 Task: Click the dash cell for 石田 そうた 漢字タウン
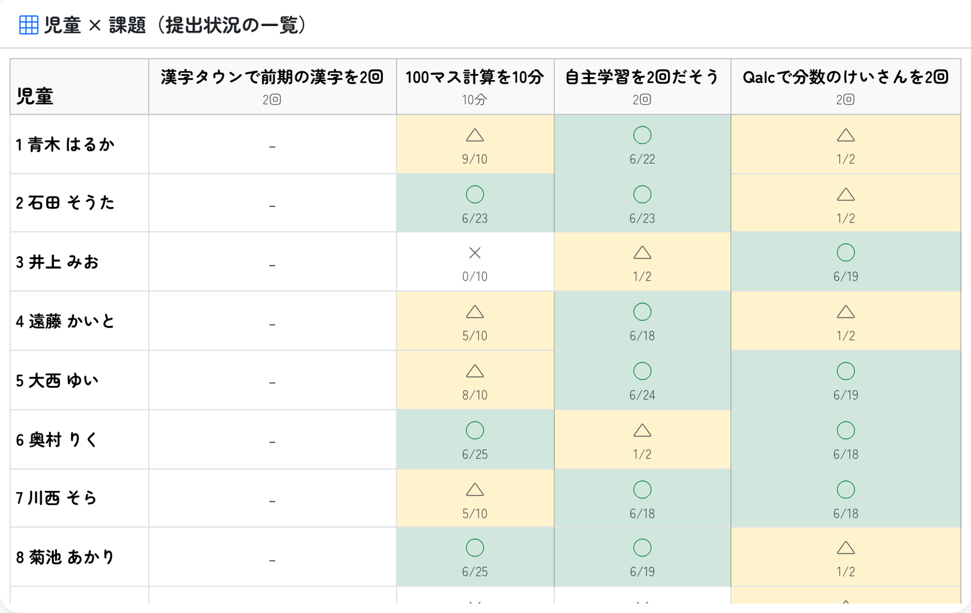(x=272, y=203)
